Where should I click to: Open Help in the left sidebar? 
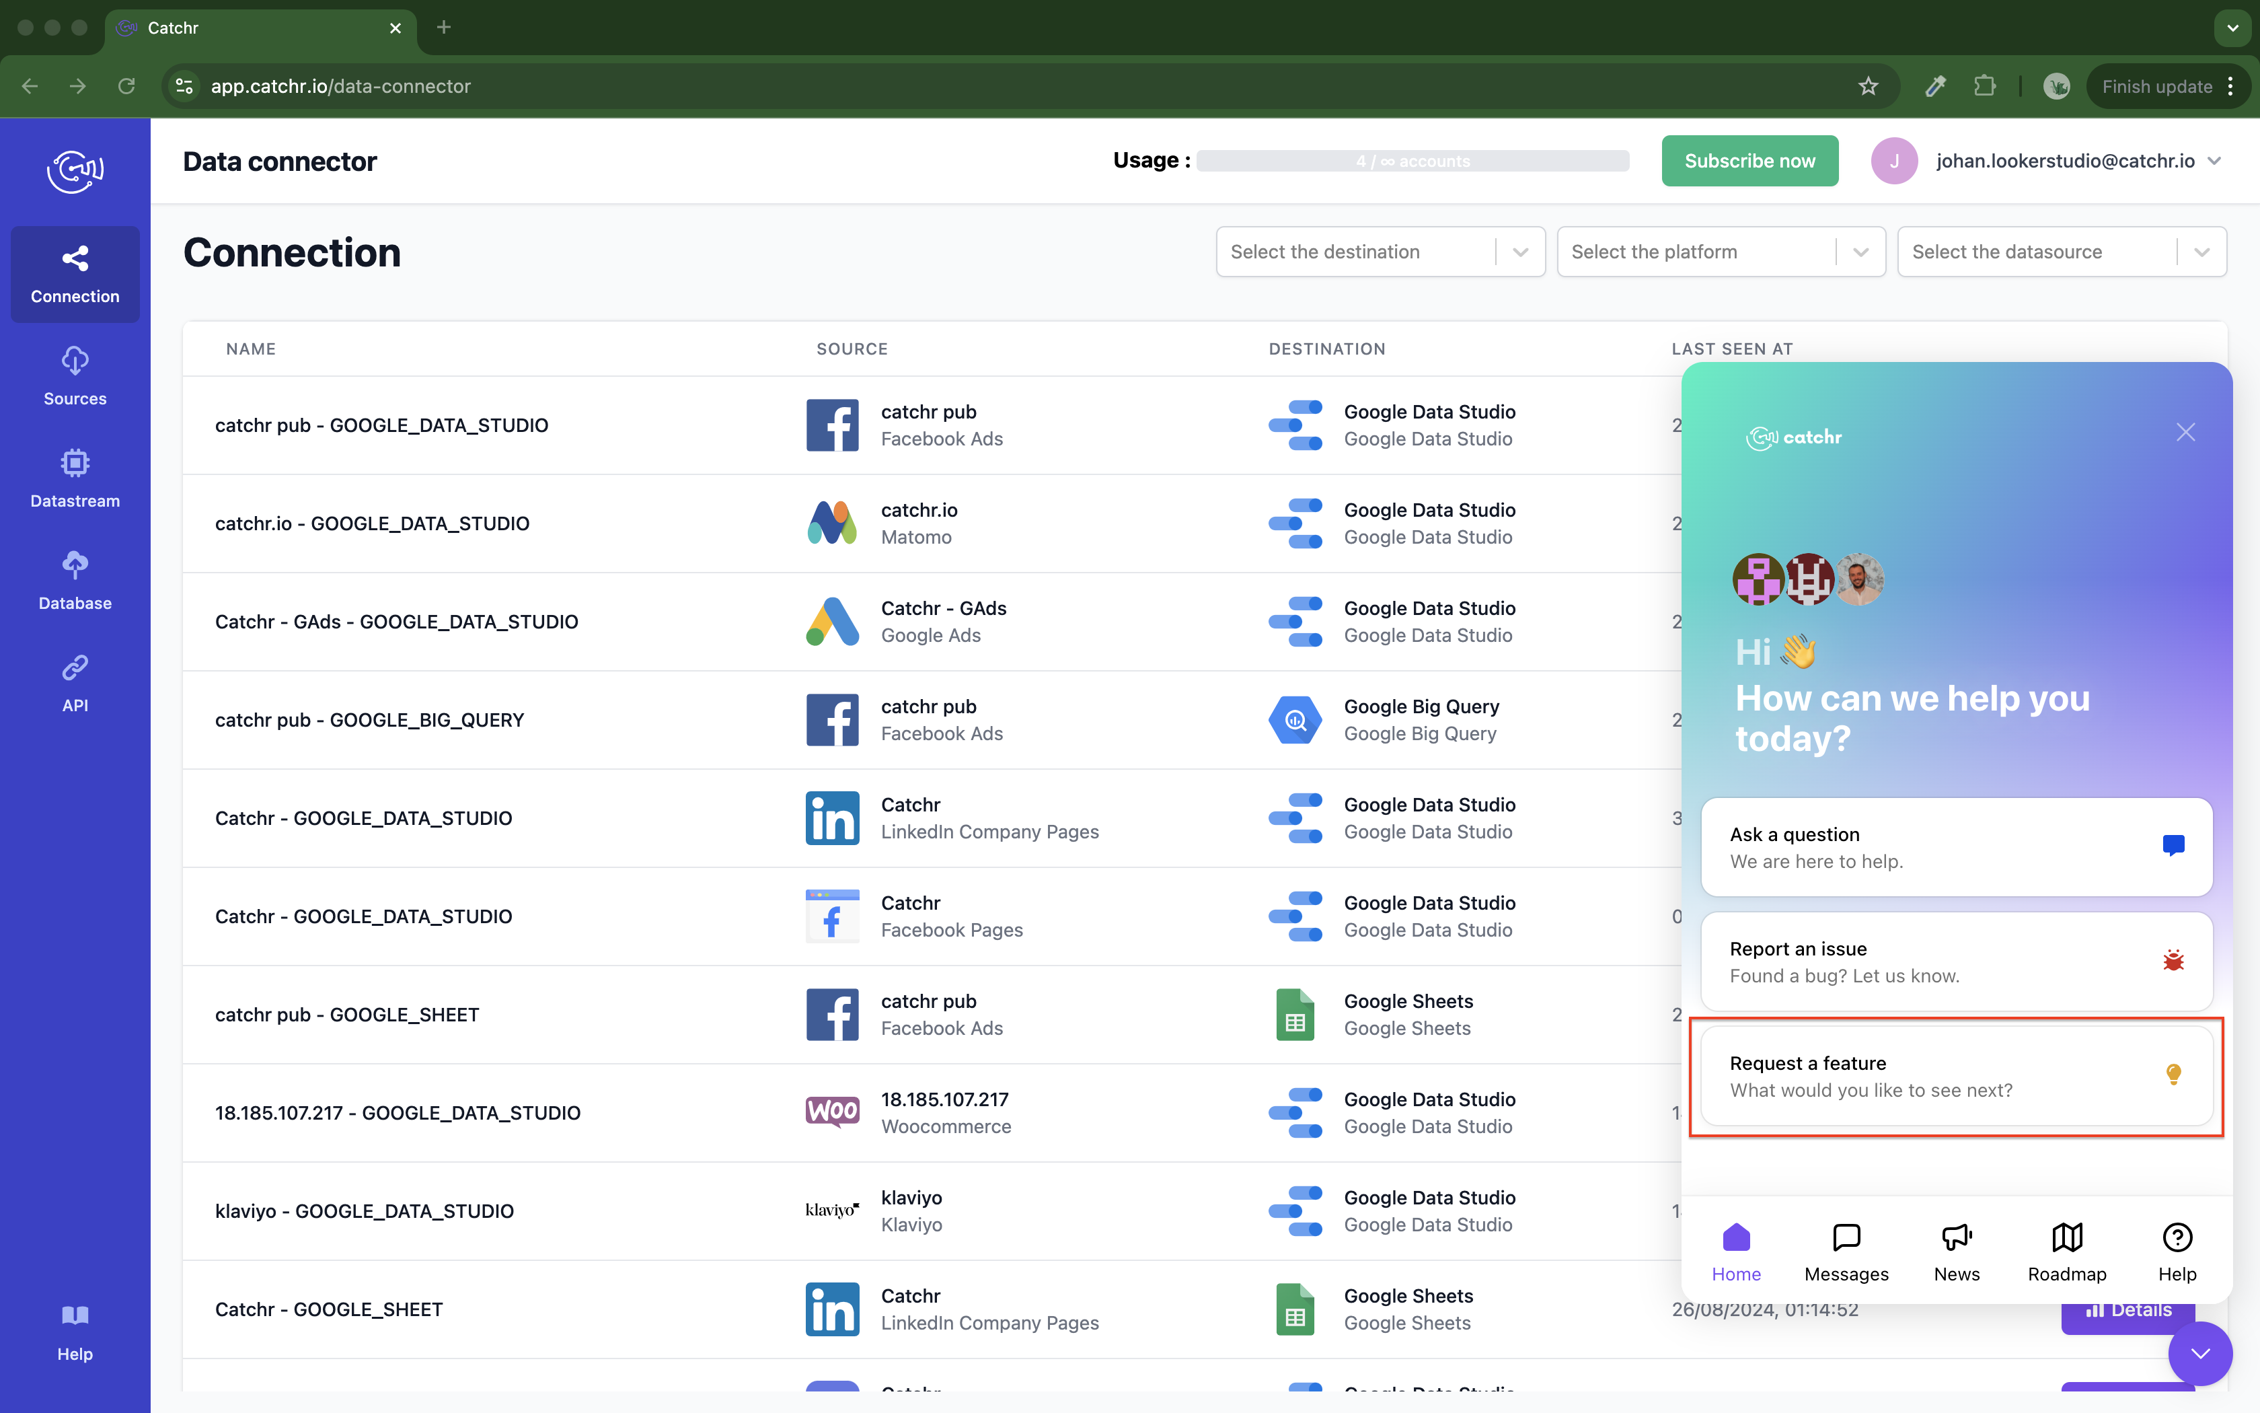click(x=75, y=1334)
